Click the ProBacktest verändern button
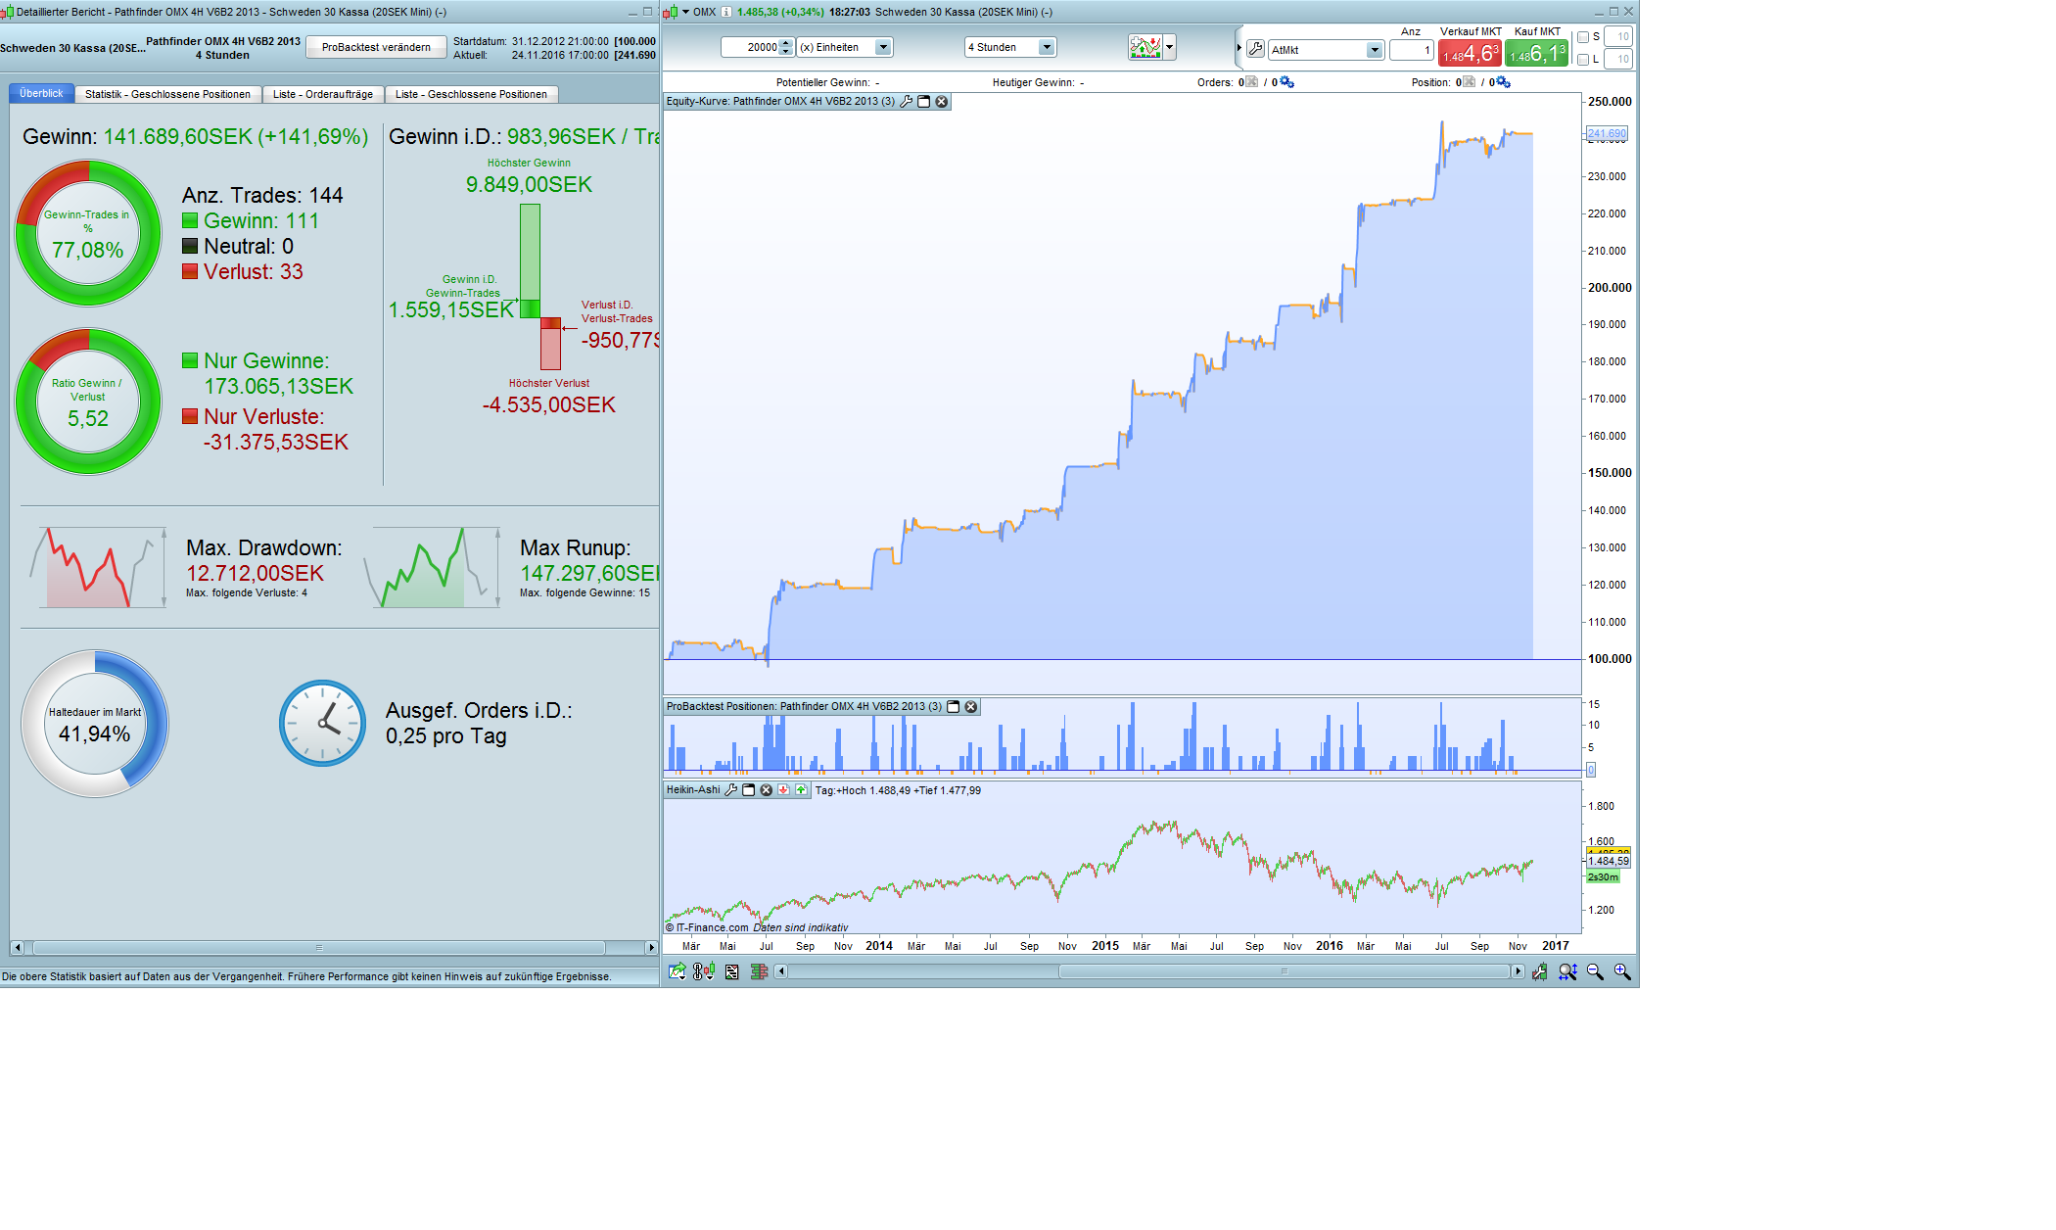This screenshot has height=1230, width=2056. pos(376,47)
